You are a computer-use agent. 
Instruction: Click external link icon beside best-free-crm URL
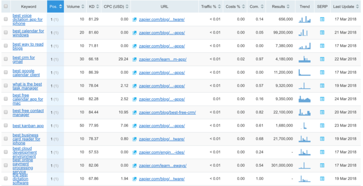(x=135, y=112)
